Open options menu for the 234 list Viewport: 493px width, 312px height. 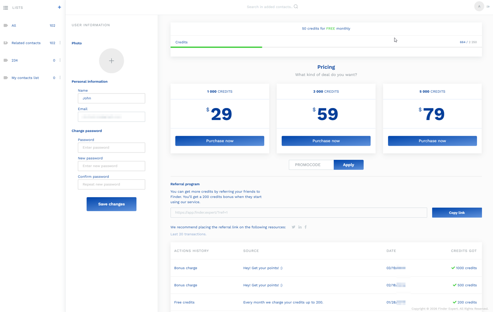(60, 60)
